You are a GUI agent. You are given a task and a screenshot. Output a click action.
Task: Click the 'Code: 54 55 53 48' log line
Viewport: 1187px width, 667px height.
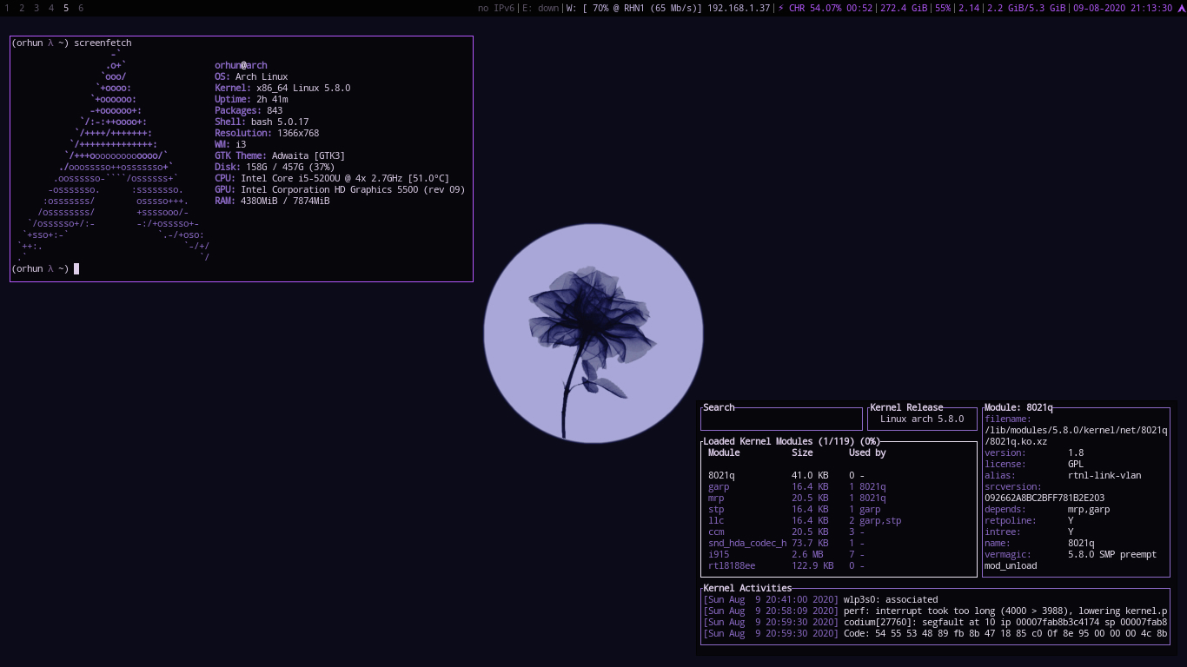click(935, 633)
